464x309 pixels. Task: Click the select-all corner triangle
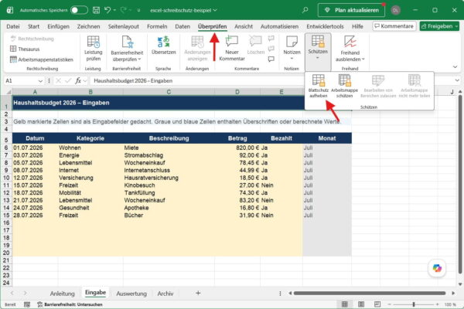pyautogui.click(x=8, y=92)
